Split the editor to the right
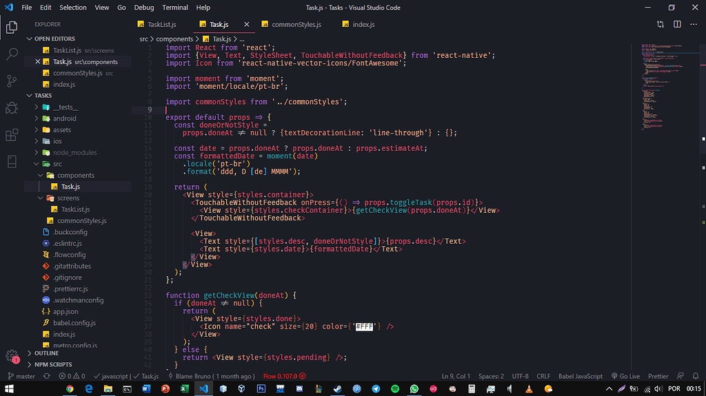 coord(677,24)
